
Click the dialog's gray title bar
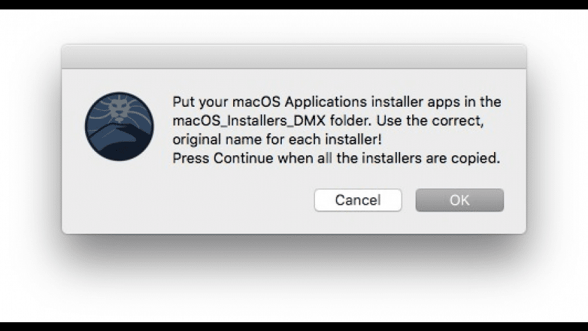pos(293,57)
